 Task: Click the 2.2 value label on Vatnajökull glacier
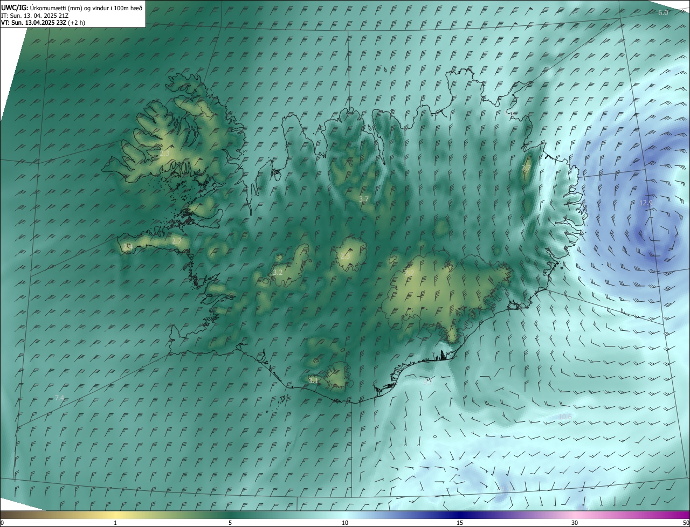pyautogui.click(x=408, y=273)
